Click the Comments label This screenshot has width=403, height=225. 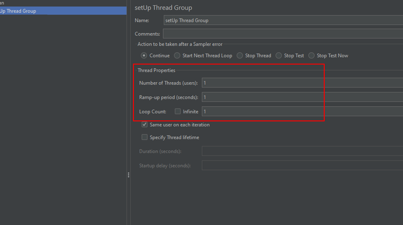pyautogui.click(x=147, y=34)
